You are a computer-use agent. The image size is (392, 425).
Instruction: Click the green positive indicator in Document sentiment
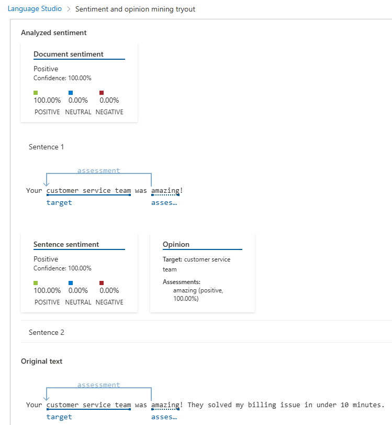pyautogui.click(x=35, y=92)
